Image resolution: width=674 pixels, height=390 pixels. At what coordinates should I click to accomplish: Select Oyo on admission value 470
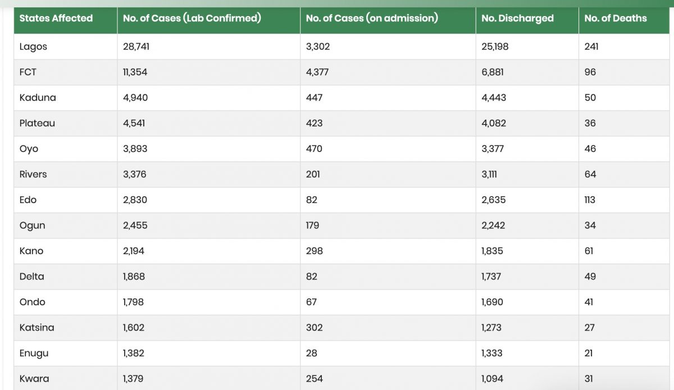click(315, 149)
